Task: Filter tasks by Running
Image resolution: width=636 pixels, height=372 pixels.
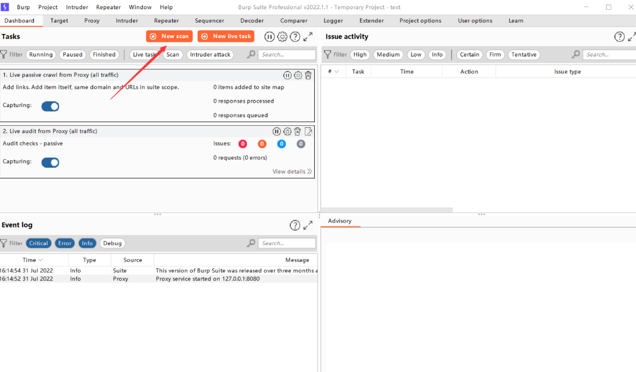Action: click(x=41, y=54)
